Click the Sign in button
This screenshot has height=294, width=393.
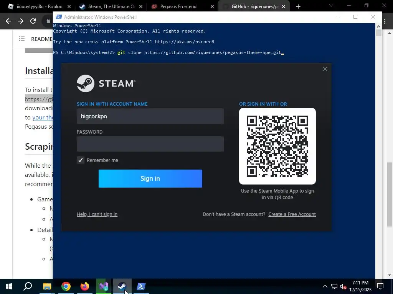[x=150, y=178]
